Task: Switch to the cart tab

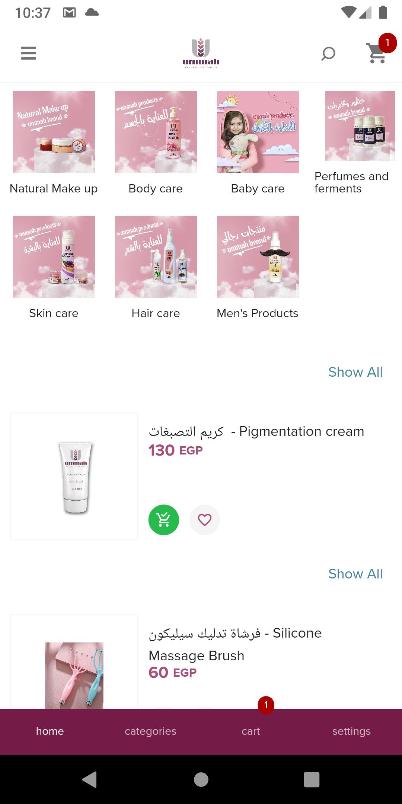Action: (x=251, y=731)
